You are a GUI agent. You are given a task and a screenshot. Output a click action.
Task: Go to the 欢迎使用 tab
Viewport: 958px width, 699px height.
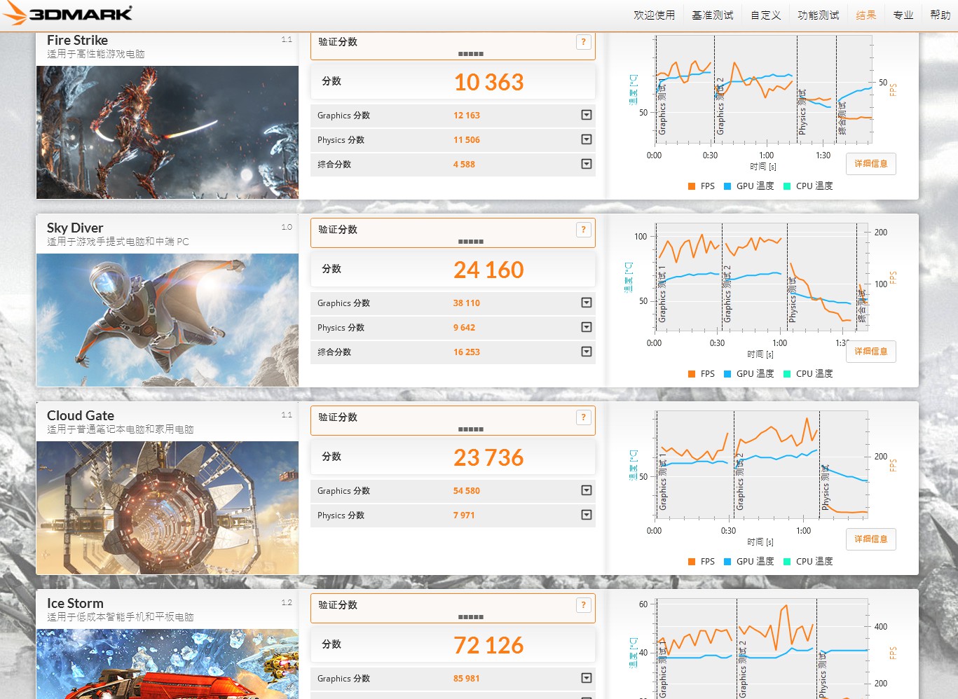click(655, 15)
